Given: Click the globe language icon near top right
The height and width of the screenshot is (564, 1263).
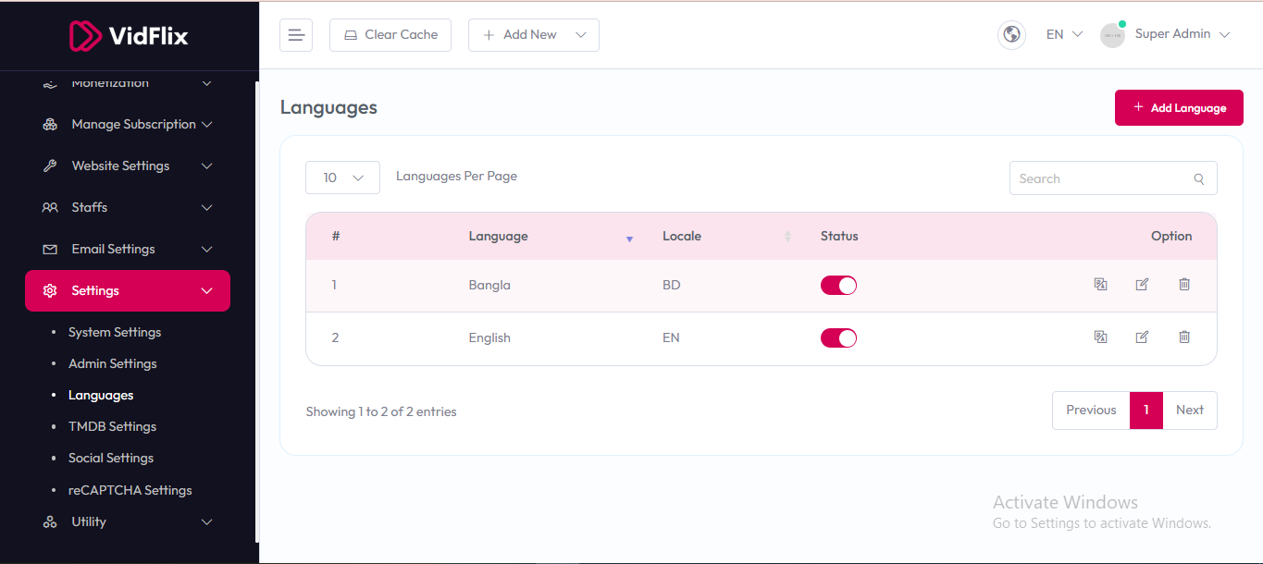Looking at the screenshot, I should pos(1011,34).
